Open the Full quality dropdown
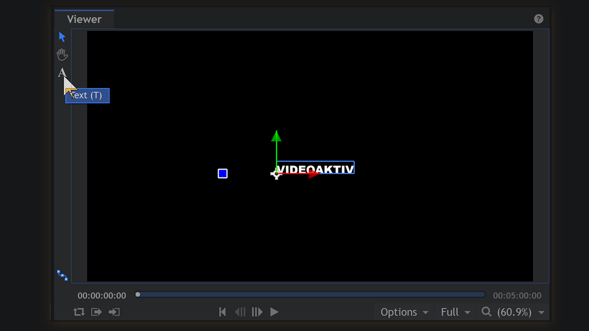Image resolution: width=589 pixels, height=331 pixels. coord(455,312)
